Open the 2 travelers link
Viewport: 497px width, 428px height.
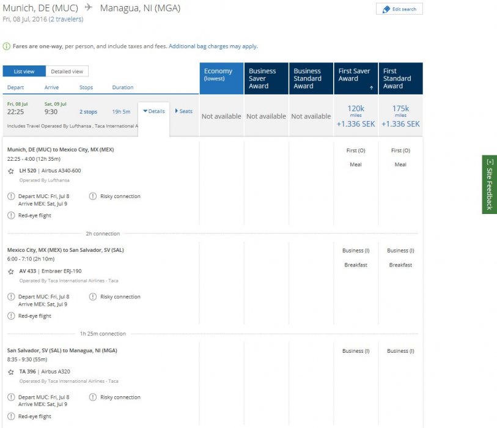coord(65,20)
